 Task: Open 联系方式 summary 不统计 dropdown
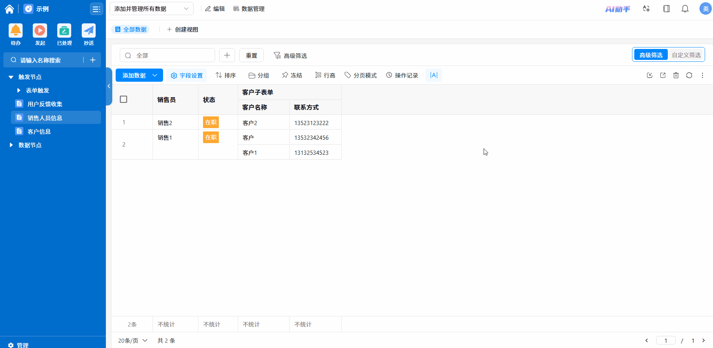click(303, 324)
